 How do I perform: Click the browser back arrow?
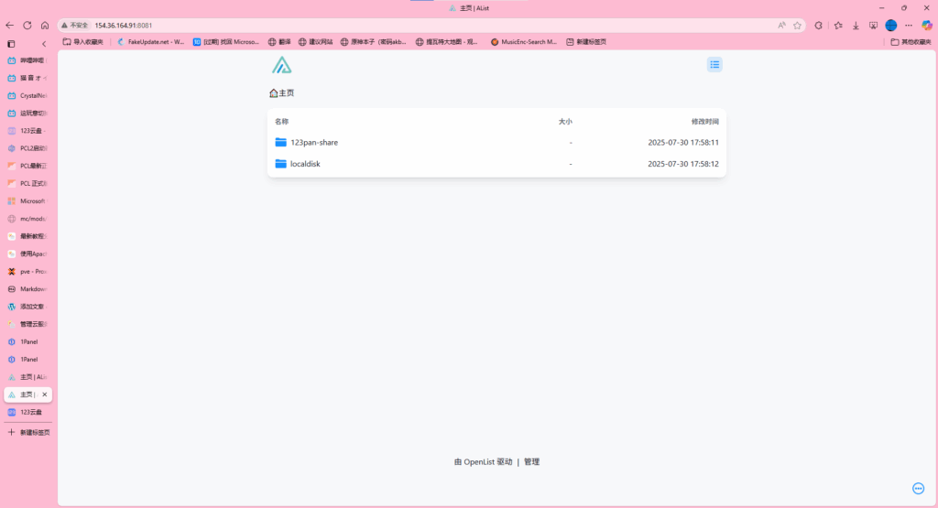click(x=10, y=25)
